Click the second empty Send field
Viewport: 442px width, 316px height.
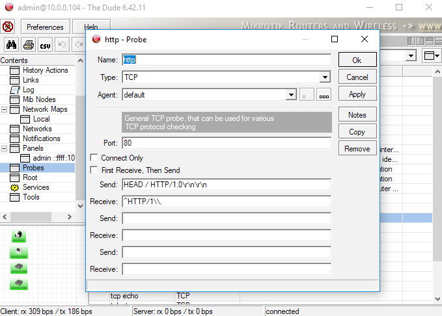(x=227, y=218)
